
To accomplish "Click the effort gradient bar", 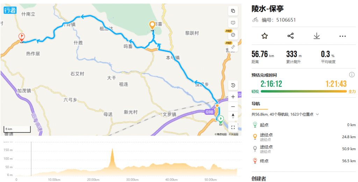I will 304,91.
